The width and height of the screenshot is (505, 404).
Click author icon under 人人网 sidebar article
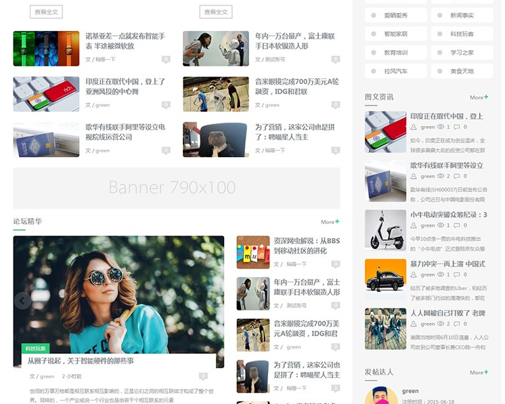click(414, 324)
